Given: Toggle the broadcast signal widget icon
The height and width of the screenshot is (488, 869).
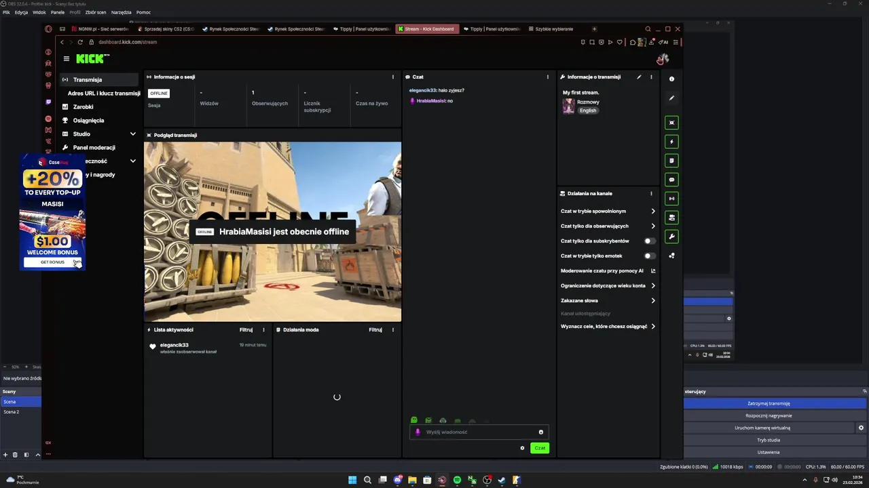Looking at the screenshot, I should (671, 199).
